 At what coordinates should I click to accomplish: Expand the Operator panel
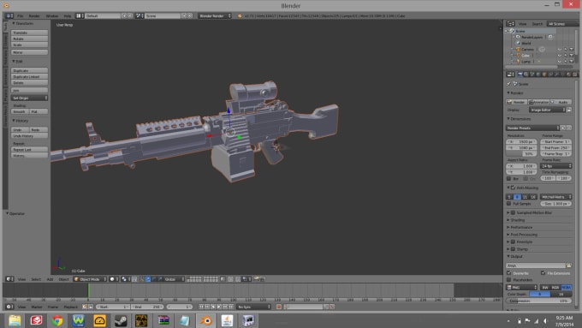[15, 213]
